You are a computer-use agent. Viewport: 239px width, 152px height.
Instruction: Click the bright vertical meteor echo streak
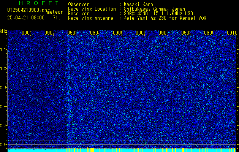tap(68, 90)
